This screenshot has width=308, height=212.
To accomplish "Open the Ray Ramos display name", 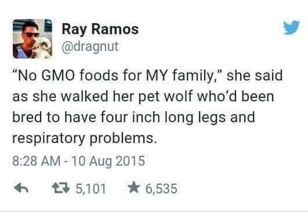I will click(x=100, y=29).
